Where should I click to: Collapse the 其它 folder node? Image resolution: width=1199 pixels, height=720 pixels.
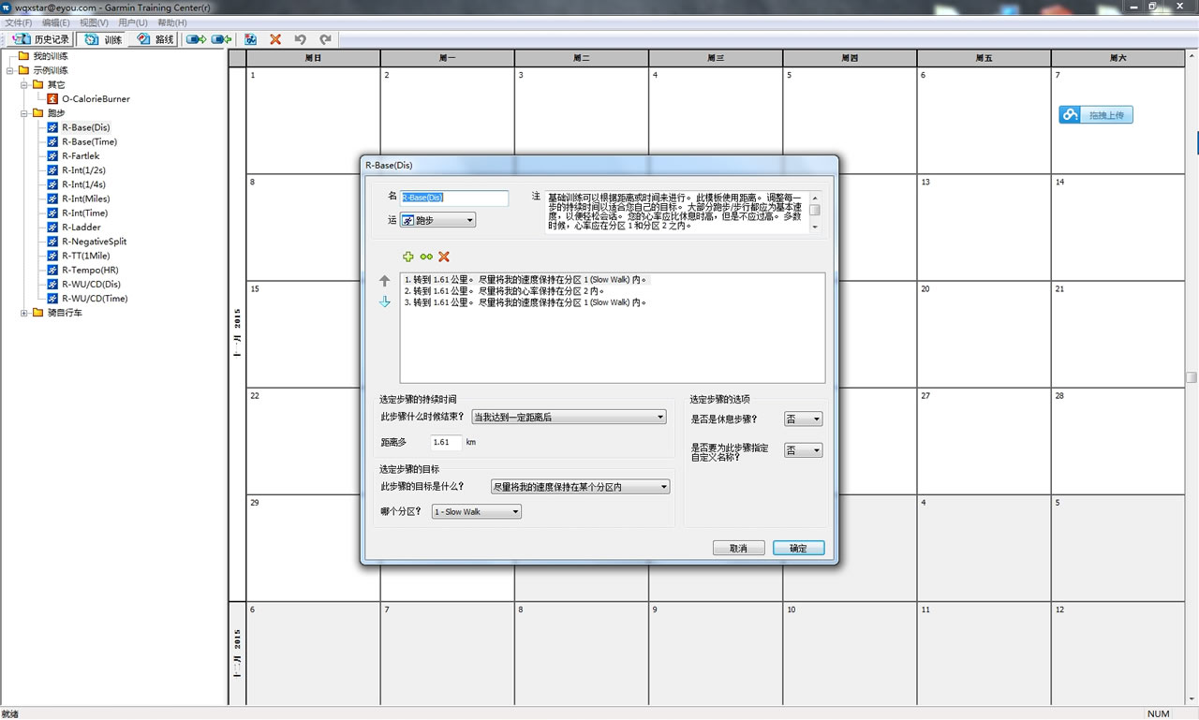tap(24, 84)
